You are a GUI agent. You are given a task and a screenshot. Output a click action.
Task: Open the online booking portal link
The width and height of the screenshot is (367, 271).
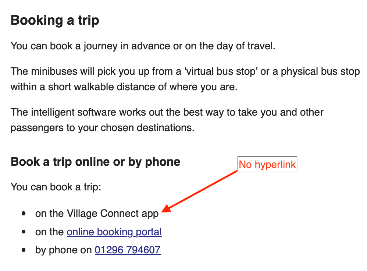click(114, 232)
